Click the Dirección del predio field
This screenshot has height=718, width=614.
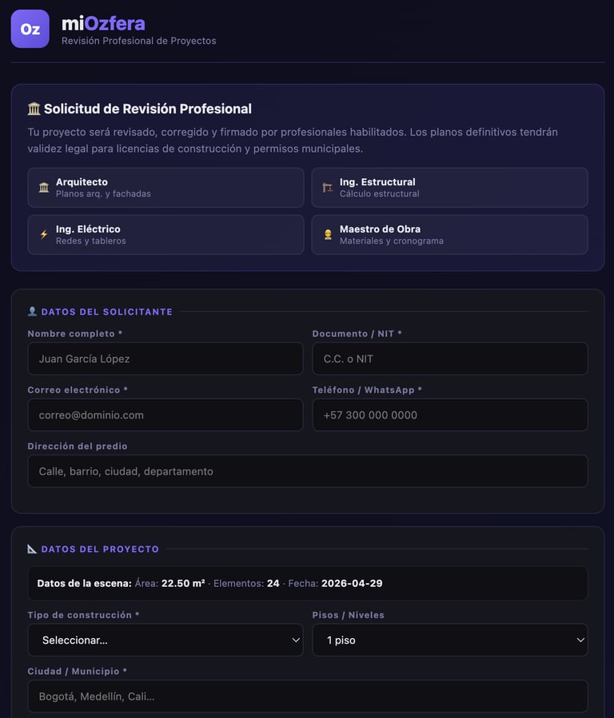tap(307, 471)
